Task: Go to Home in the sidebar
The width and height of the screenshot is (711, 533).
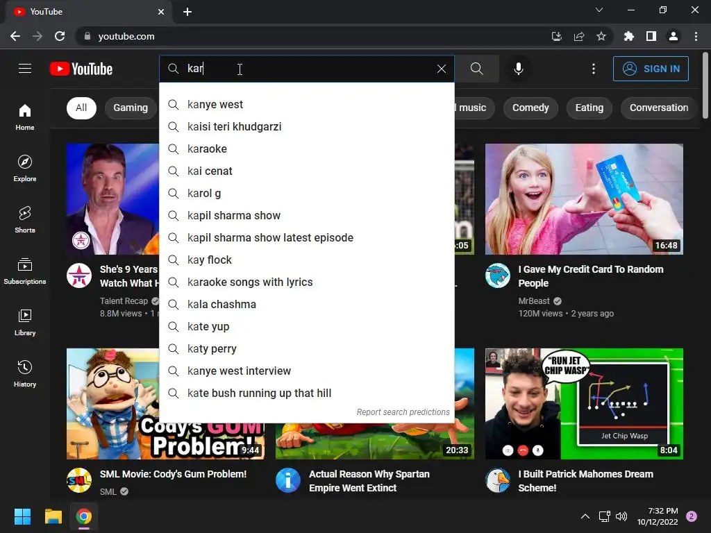Action: [25, 117]
